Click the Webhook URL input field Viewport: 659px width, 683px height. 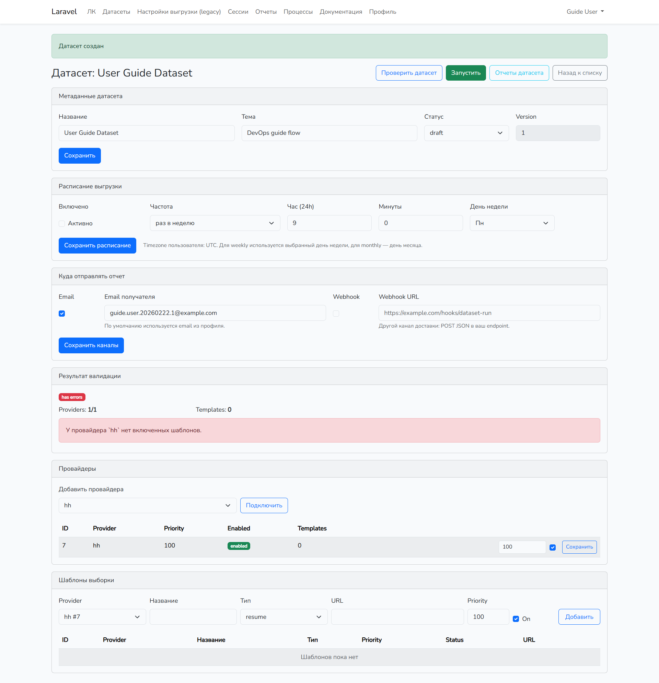click(489, 313)
